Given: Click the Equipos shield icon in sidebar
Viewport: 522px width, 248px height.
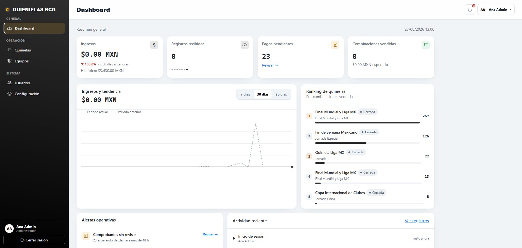Looking at the screenshot, I should click(x=10, y=61).
